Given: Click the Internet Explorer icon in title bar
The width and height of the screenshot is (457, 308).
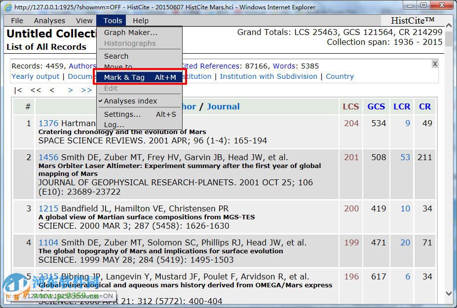Looking at the screenshot, I should pyautogui.click(x=8, y=7).
